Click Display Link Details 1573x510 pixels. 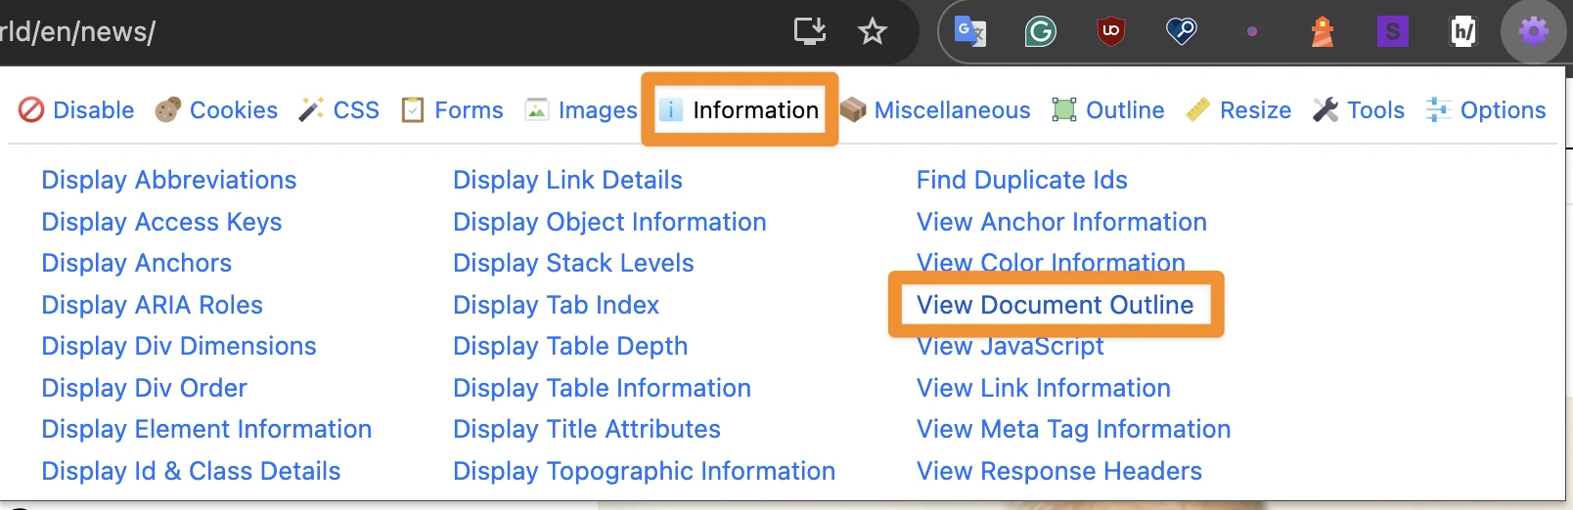567,180
